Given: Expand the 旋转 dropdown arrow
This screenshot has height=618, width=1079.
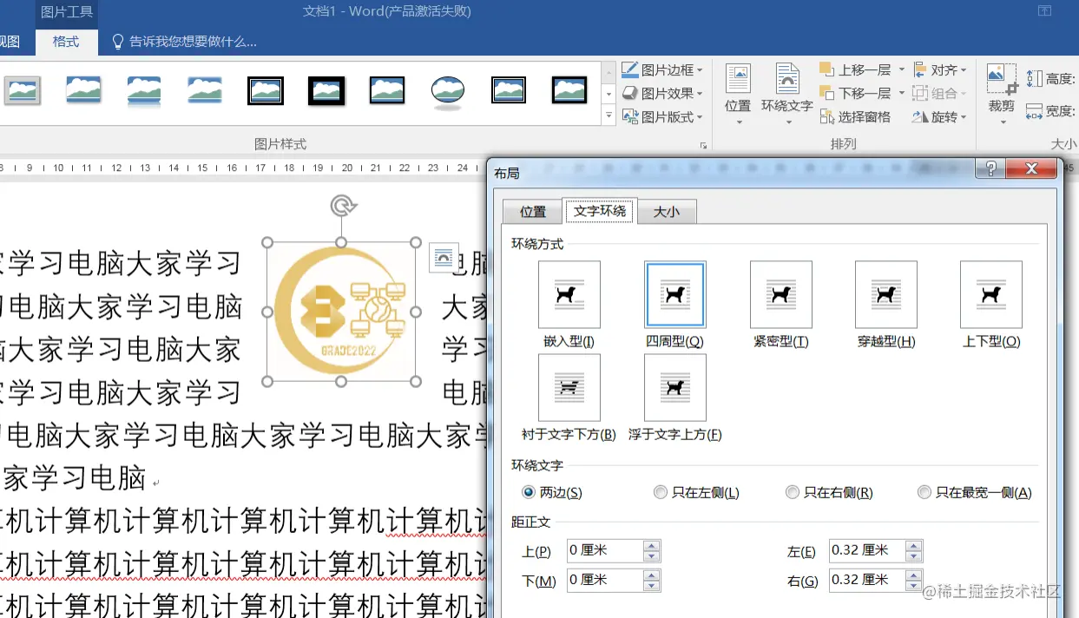Looking at the screenshot, I should tap(964, 117).
